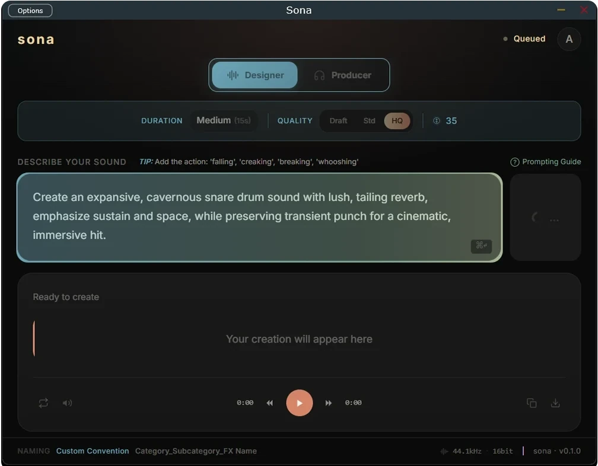Copy the creation using the copy icon
The width and height of the screenshot is (598, 466).
coord(532,403)
